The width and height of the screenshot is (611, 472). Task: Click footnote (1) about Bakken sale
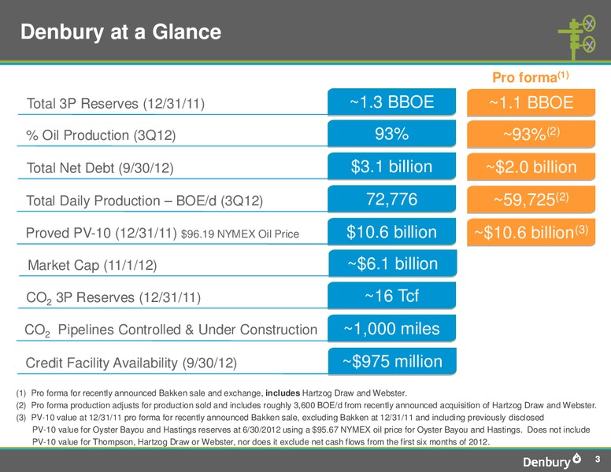point(212,393)
